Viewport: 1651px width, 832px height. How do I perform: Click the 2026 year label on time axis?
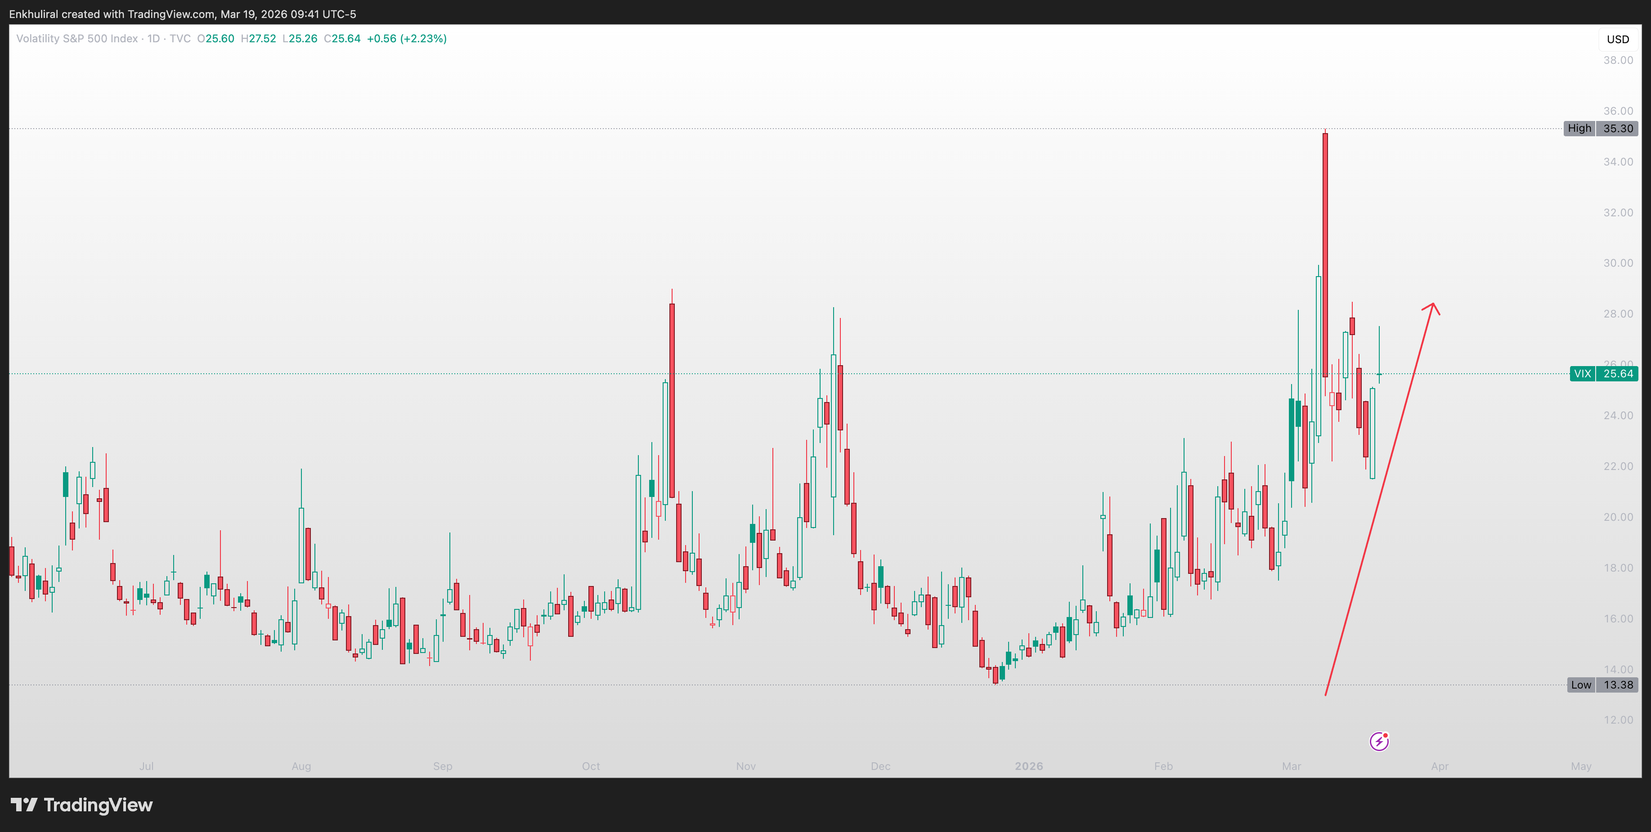point(1029,766)
